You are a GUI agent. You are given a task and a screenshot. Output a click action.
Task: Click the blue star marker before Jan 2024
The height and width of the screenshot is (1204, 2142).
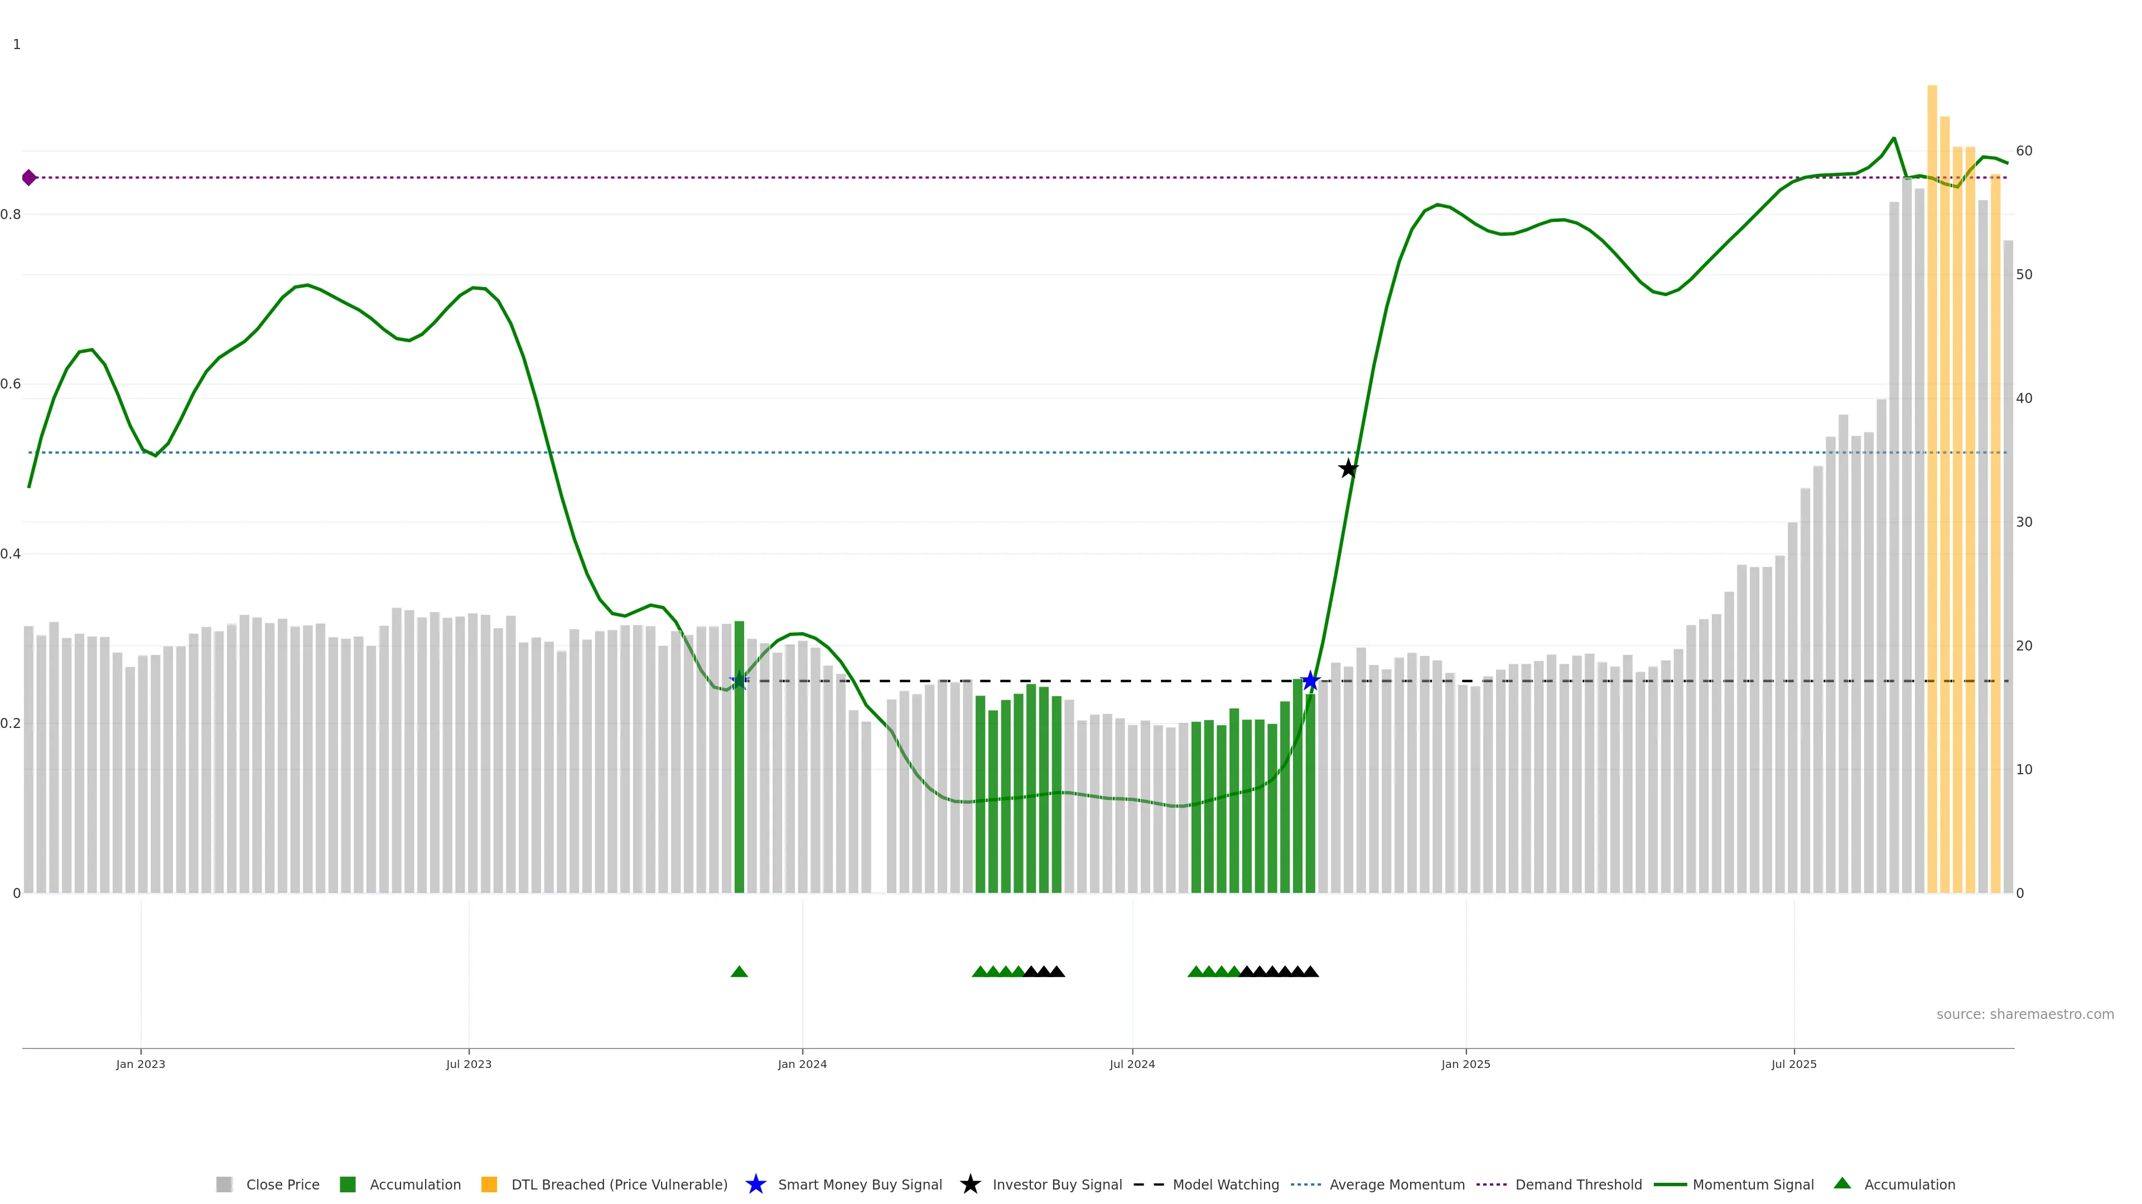pyautogui.click(x=739, y=681)
